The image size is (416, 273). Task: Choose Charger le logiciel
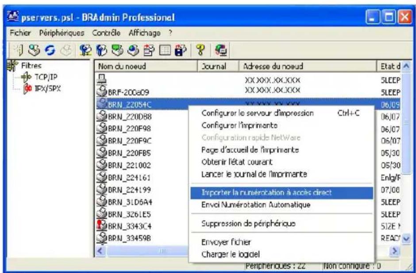coord(282,254)
